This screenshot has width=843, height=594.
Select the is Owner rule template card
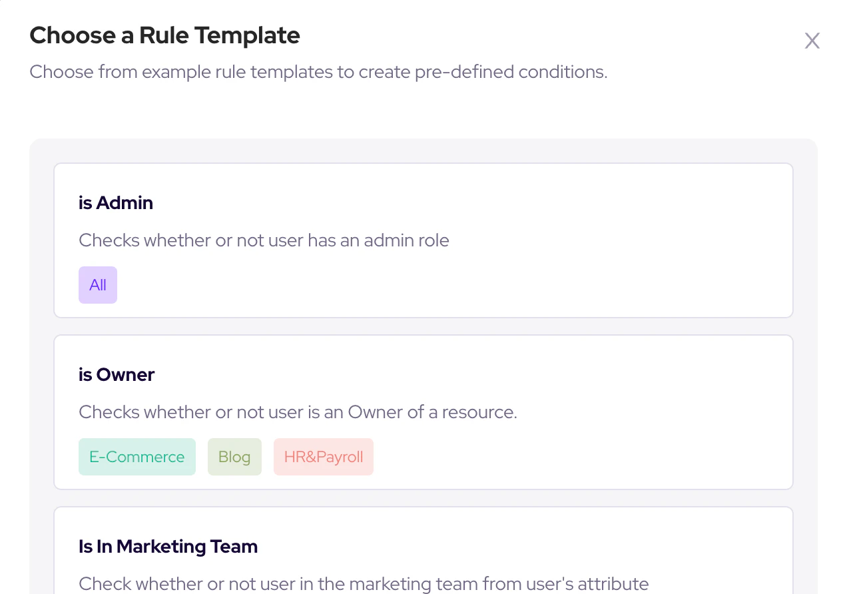(x=423, y=412)
